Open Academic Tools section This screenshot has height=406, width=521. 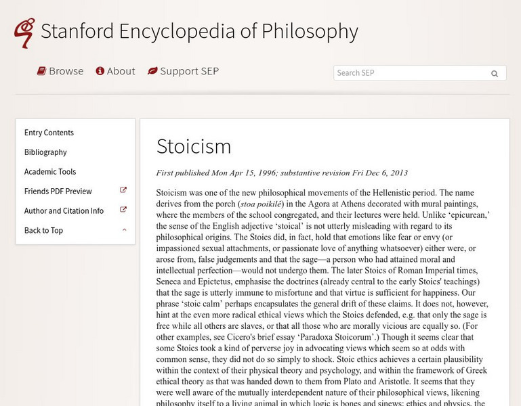pyautogui.click(x=50, y=172)
